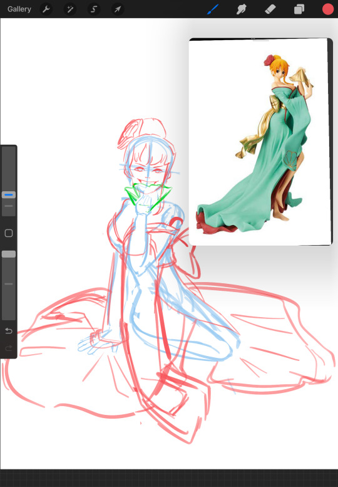Select the Brush tool
Viewport: 338px width, 487px height.
pos(213,9)
